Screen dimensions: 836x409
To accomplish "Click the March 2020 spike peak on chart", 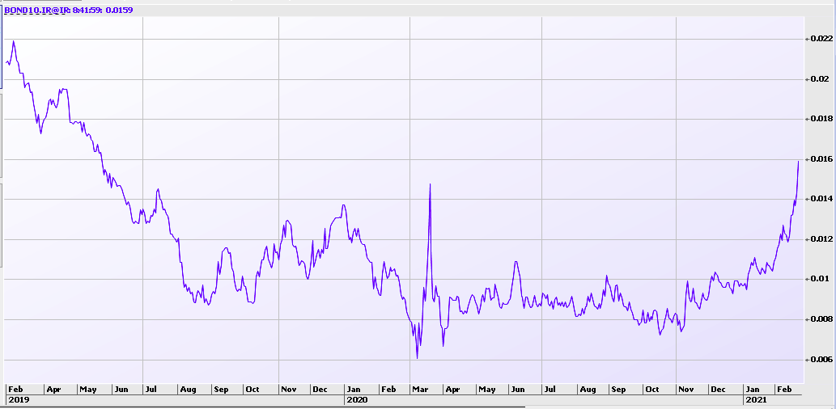I will coord(430,184).
